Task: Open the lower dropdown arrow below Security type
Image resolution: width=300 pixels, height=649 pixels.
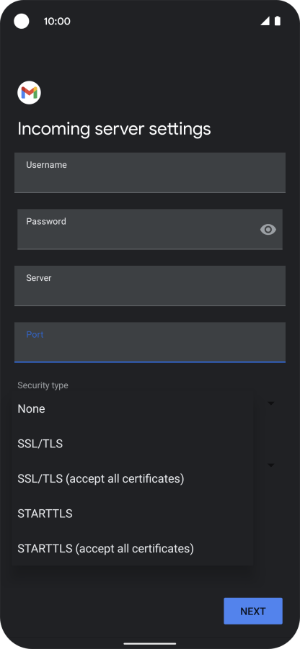Action: pyautogui.click(x=271, y=465)
